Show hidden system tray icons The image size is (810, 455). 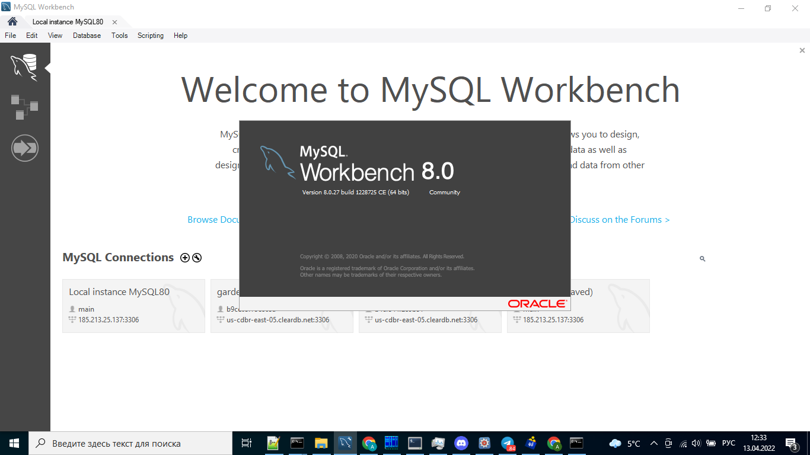click(x=654, y=443)
